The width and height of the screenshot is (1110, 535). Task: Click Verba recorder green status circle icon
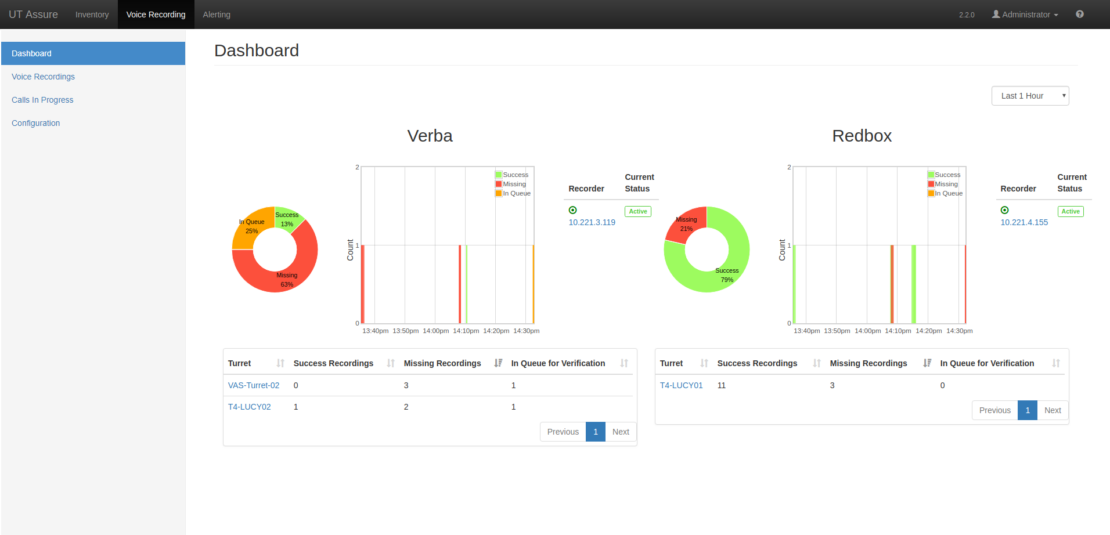[x=572, y=210]
